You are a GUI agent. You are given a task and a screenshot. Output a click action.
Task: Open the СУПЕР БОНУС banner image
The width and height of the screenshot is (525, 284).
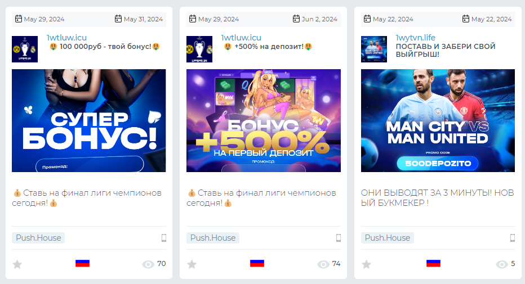pos(89,120)
